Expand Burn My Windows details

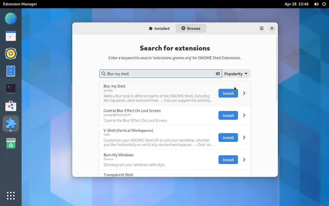pyautogui.click(x=244, y=160)
